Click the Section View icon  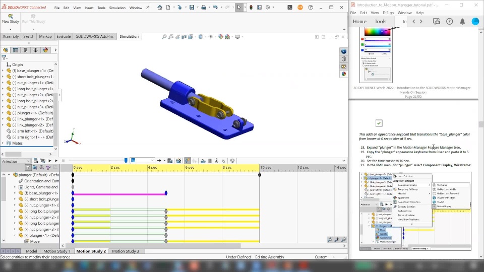click(184, 37)
